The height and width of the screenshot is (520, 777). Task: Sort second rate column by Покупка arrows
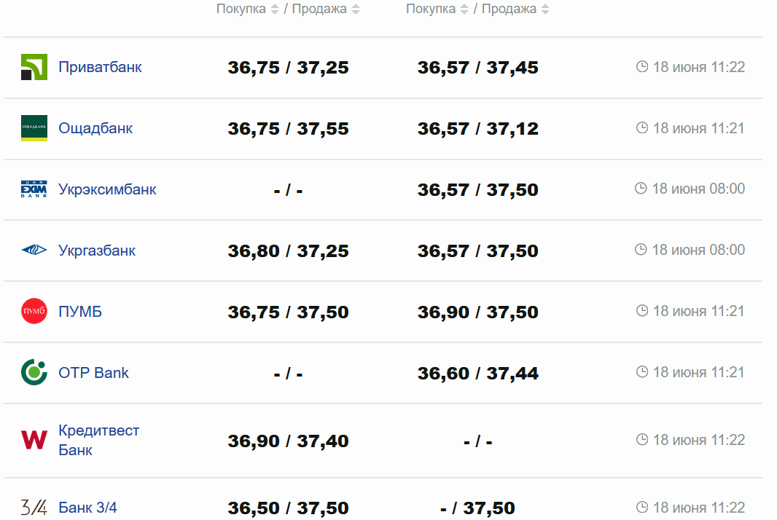[464, 9]
